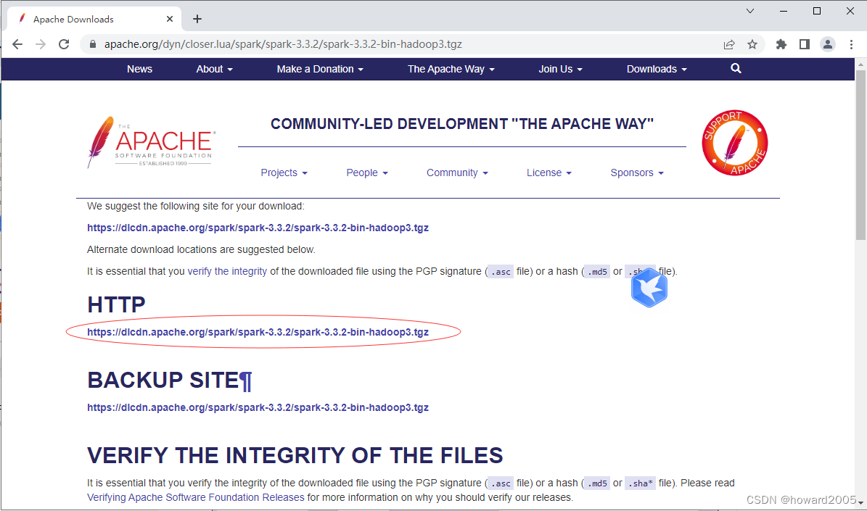Click the blue bird floating icon
This screenshot has width=867, height=511.
pyautogui.click(x=649, y=288)
